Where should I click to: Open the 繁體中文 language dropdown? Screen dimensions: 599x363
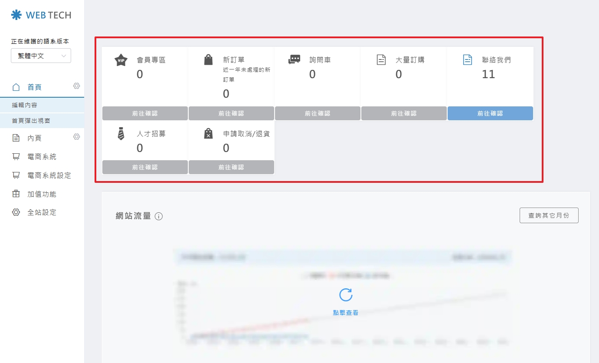click(41, 56)
